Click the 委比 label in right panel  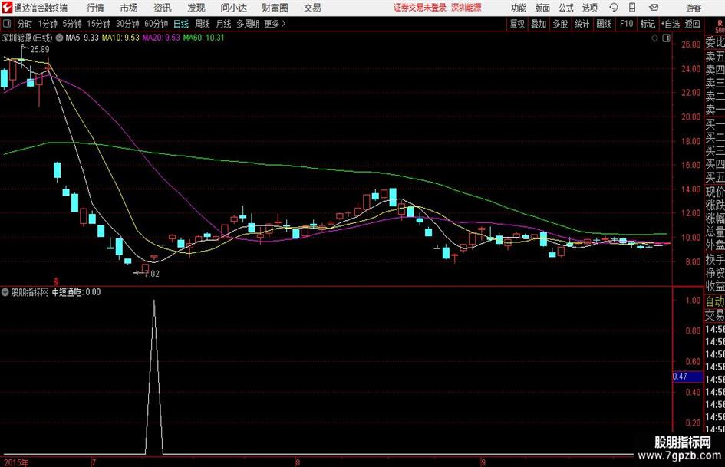pos(715,42)
